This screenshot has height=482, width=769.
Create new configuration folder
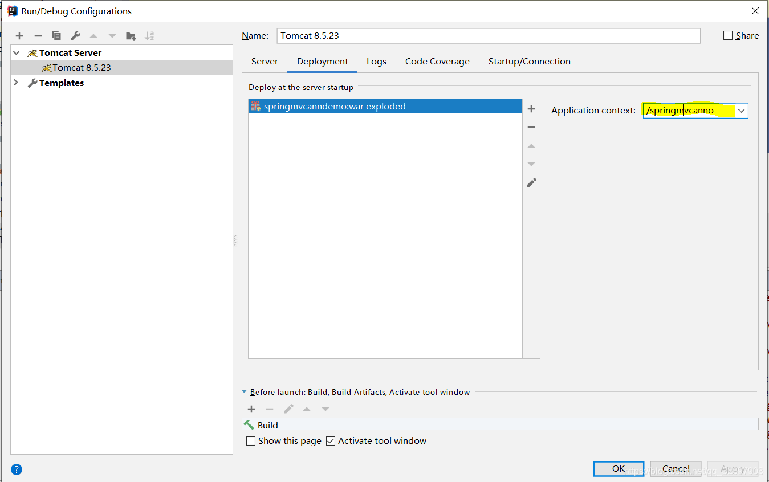[131, 36]
